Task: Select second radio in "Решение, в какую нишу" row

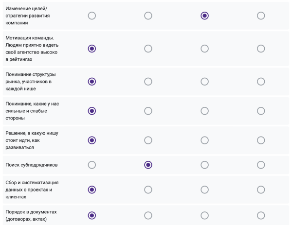Action: coord(148,140)
